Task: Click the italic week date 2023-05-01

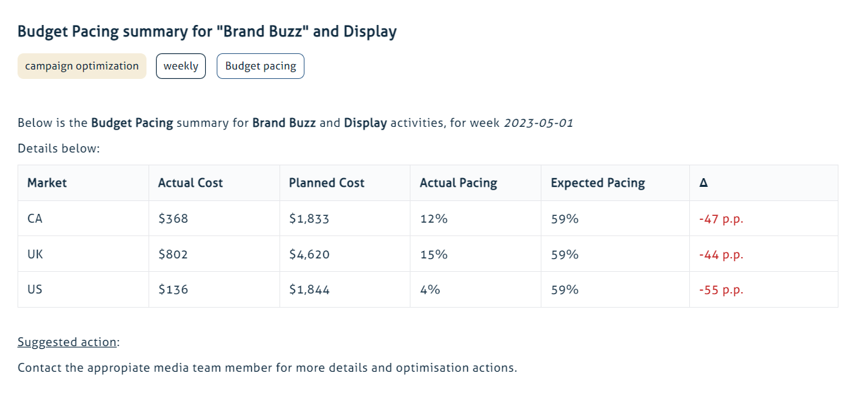Action: (x=538, y=123)
